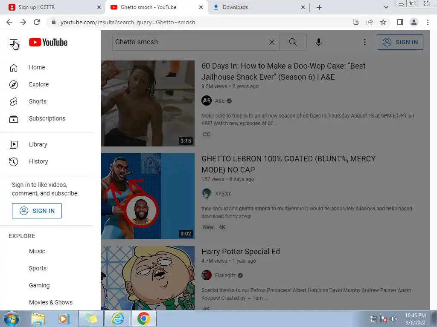Switch to Sign up | GETTR tab
437x327 pixels.
(x=53, y=8)
